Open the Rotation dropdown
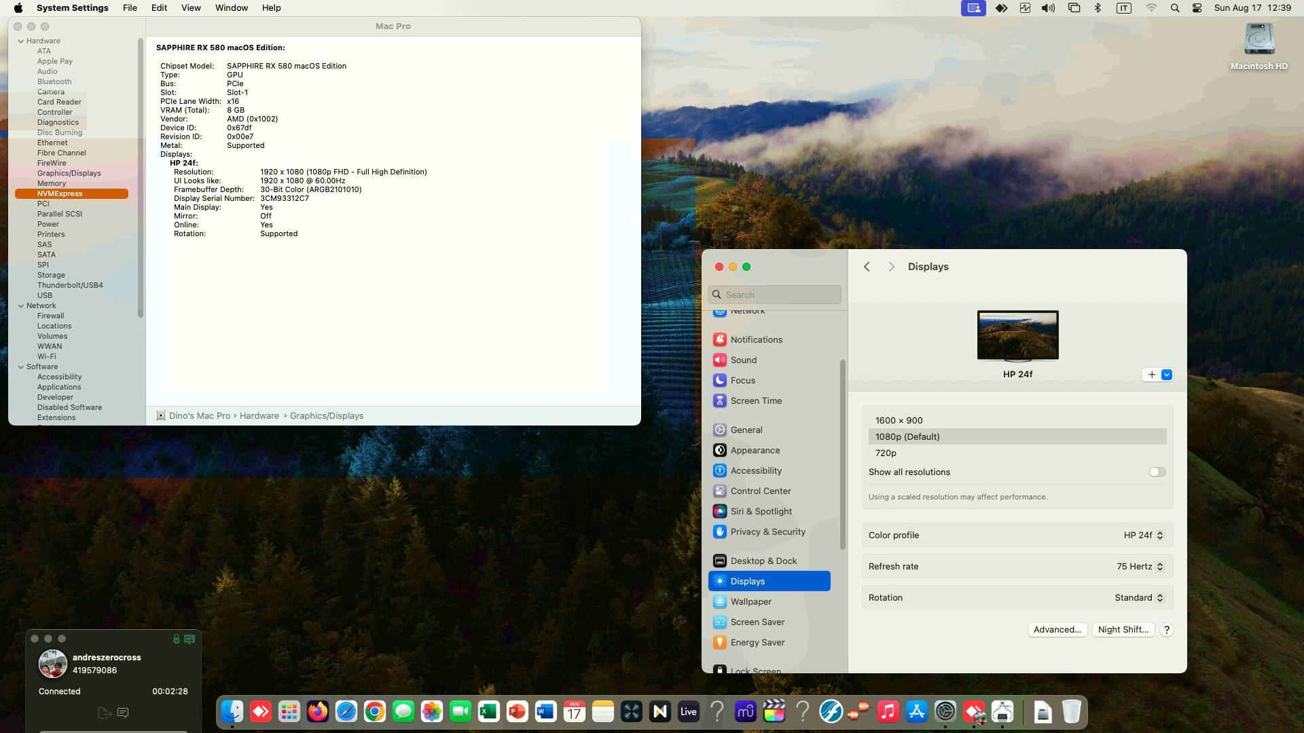 pos(1140,598)
